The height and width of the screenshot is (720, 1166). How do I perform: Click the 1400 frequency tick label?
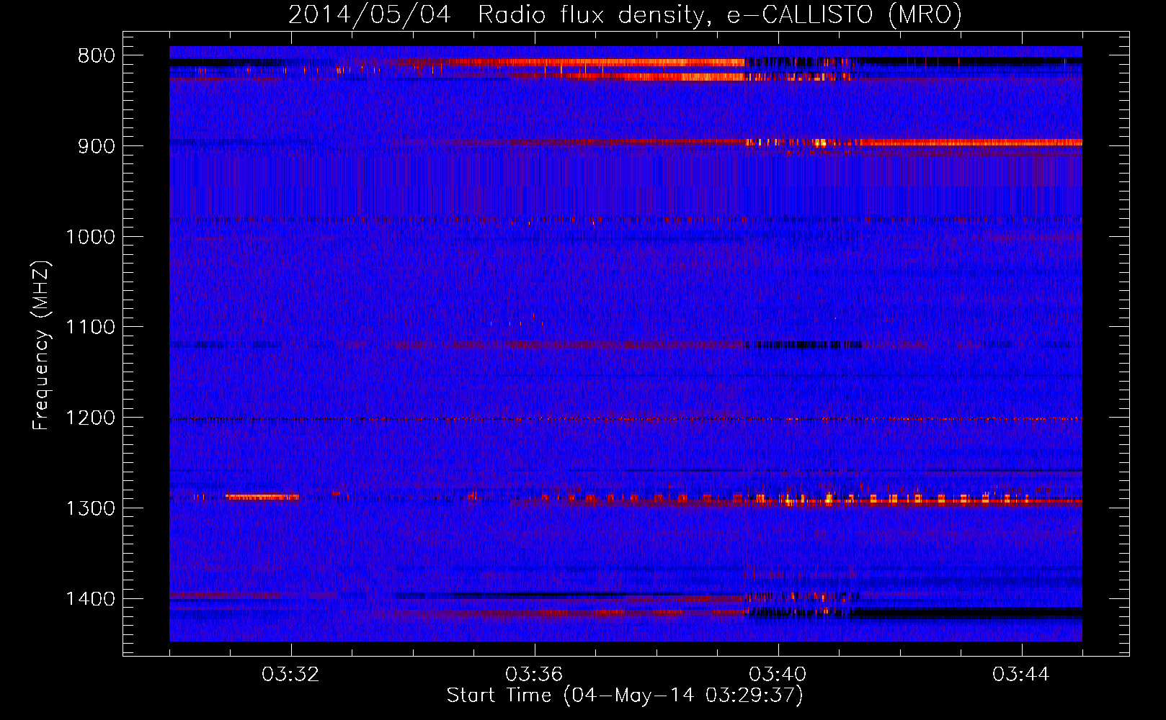tap(91, 599)
